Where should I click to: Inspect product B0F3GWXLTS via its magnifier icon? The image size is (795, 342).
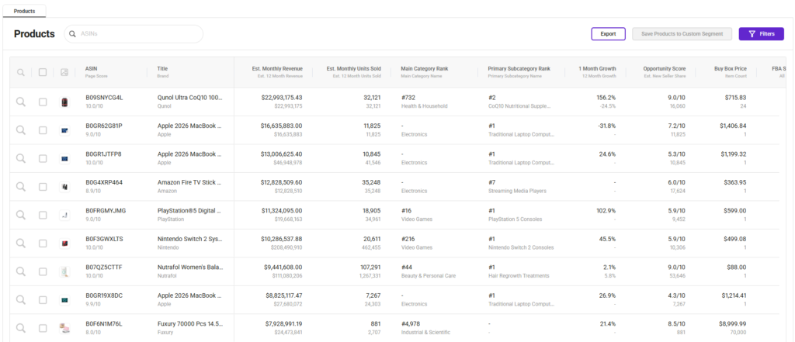[x=21, y=244]
